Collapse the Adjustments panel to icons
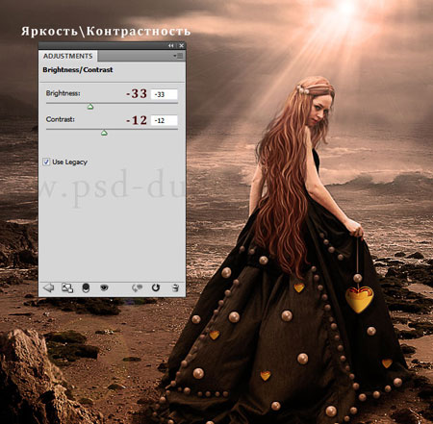This screenshot has width=433, height=424. tap(171, 46)
